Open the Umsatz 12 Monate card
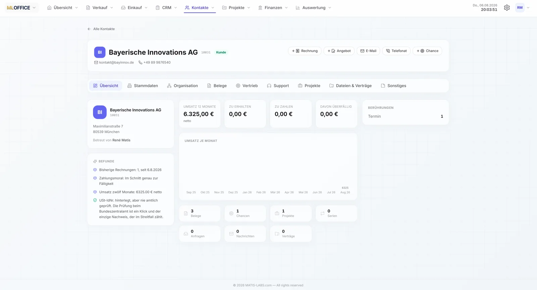The image size is (537, 290). point(200,114)
